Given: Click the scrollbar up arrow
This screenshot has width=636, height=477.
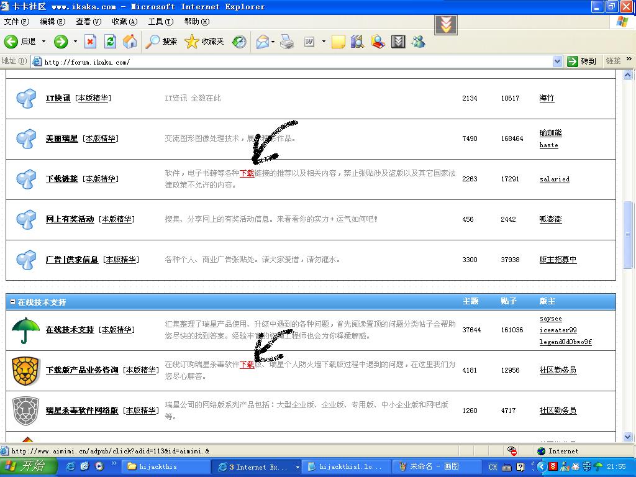Looking at the screenshot, I should [627, 75].
